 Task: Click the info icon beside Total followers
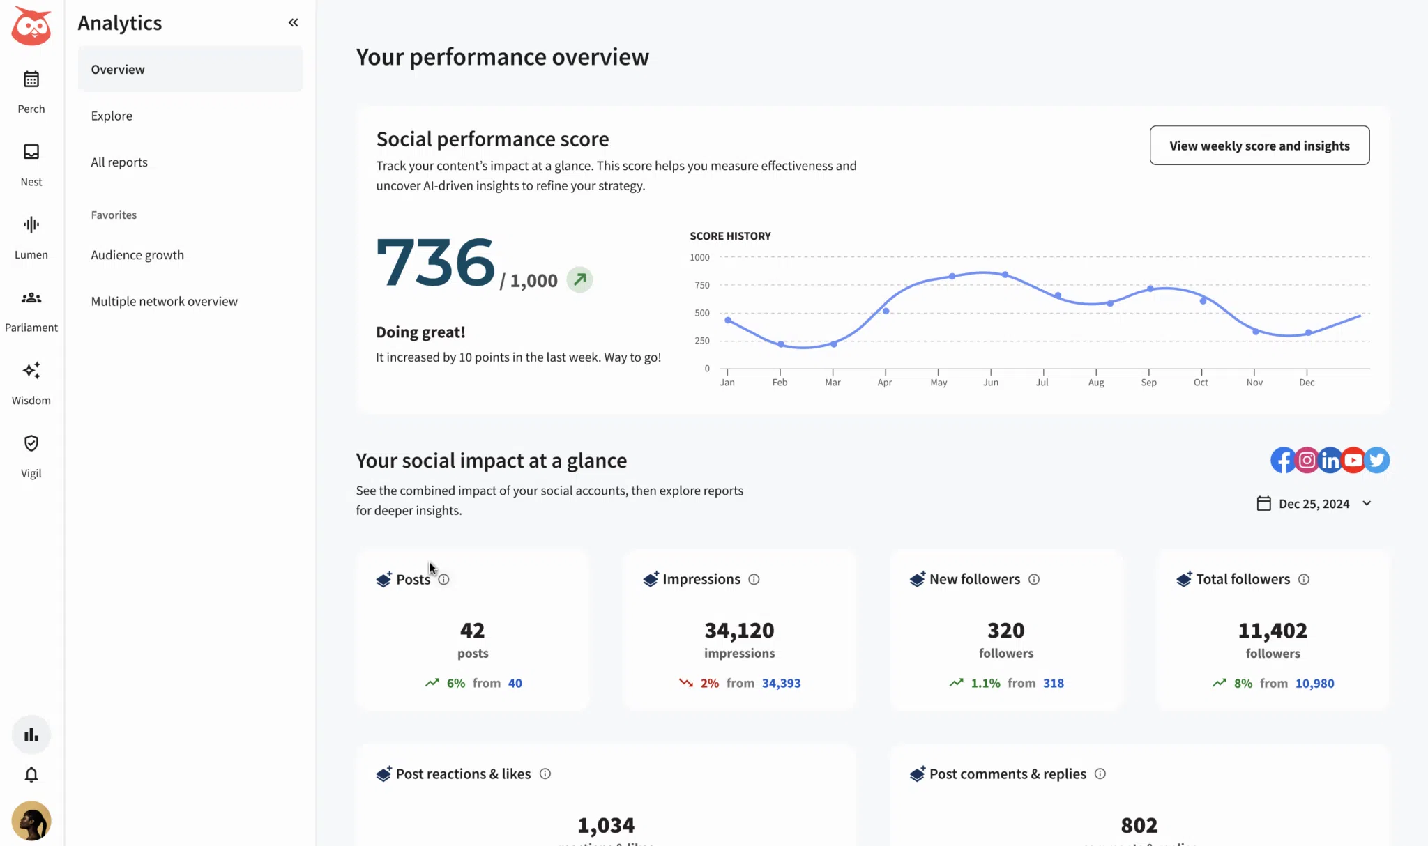[x=1304, y=579]
